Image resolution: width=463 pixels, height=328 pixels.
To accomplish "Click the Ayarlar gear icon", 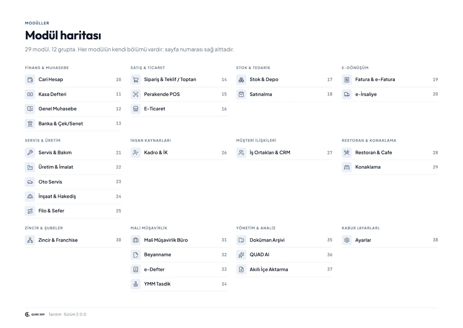I will (347, 240).
